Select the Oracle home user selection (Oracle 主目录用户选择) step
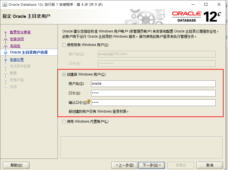This screenshot has height=170, width=228. 29,52
